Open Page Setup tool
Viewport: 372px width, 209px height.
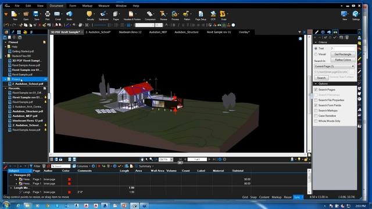[201, 14]
